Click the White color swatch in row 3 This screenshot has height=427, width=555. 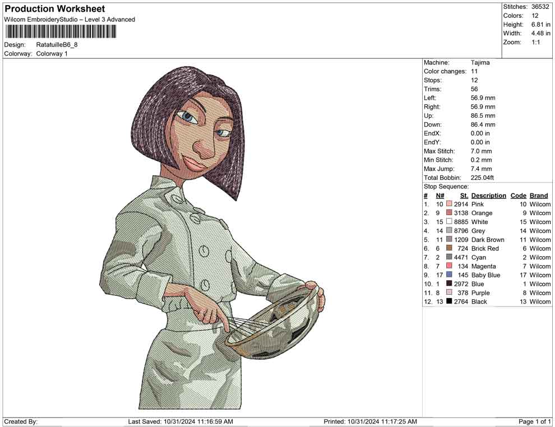[x=449, y=221]
